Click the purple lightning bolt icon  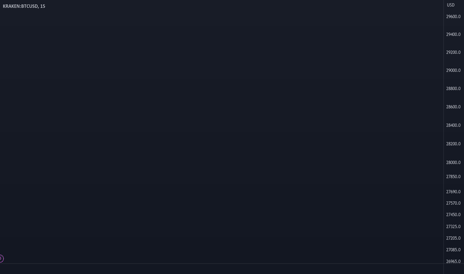point(1,259)
